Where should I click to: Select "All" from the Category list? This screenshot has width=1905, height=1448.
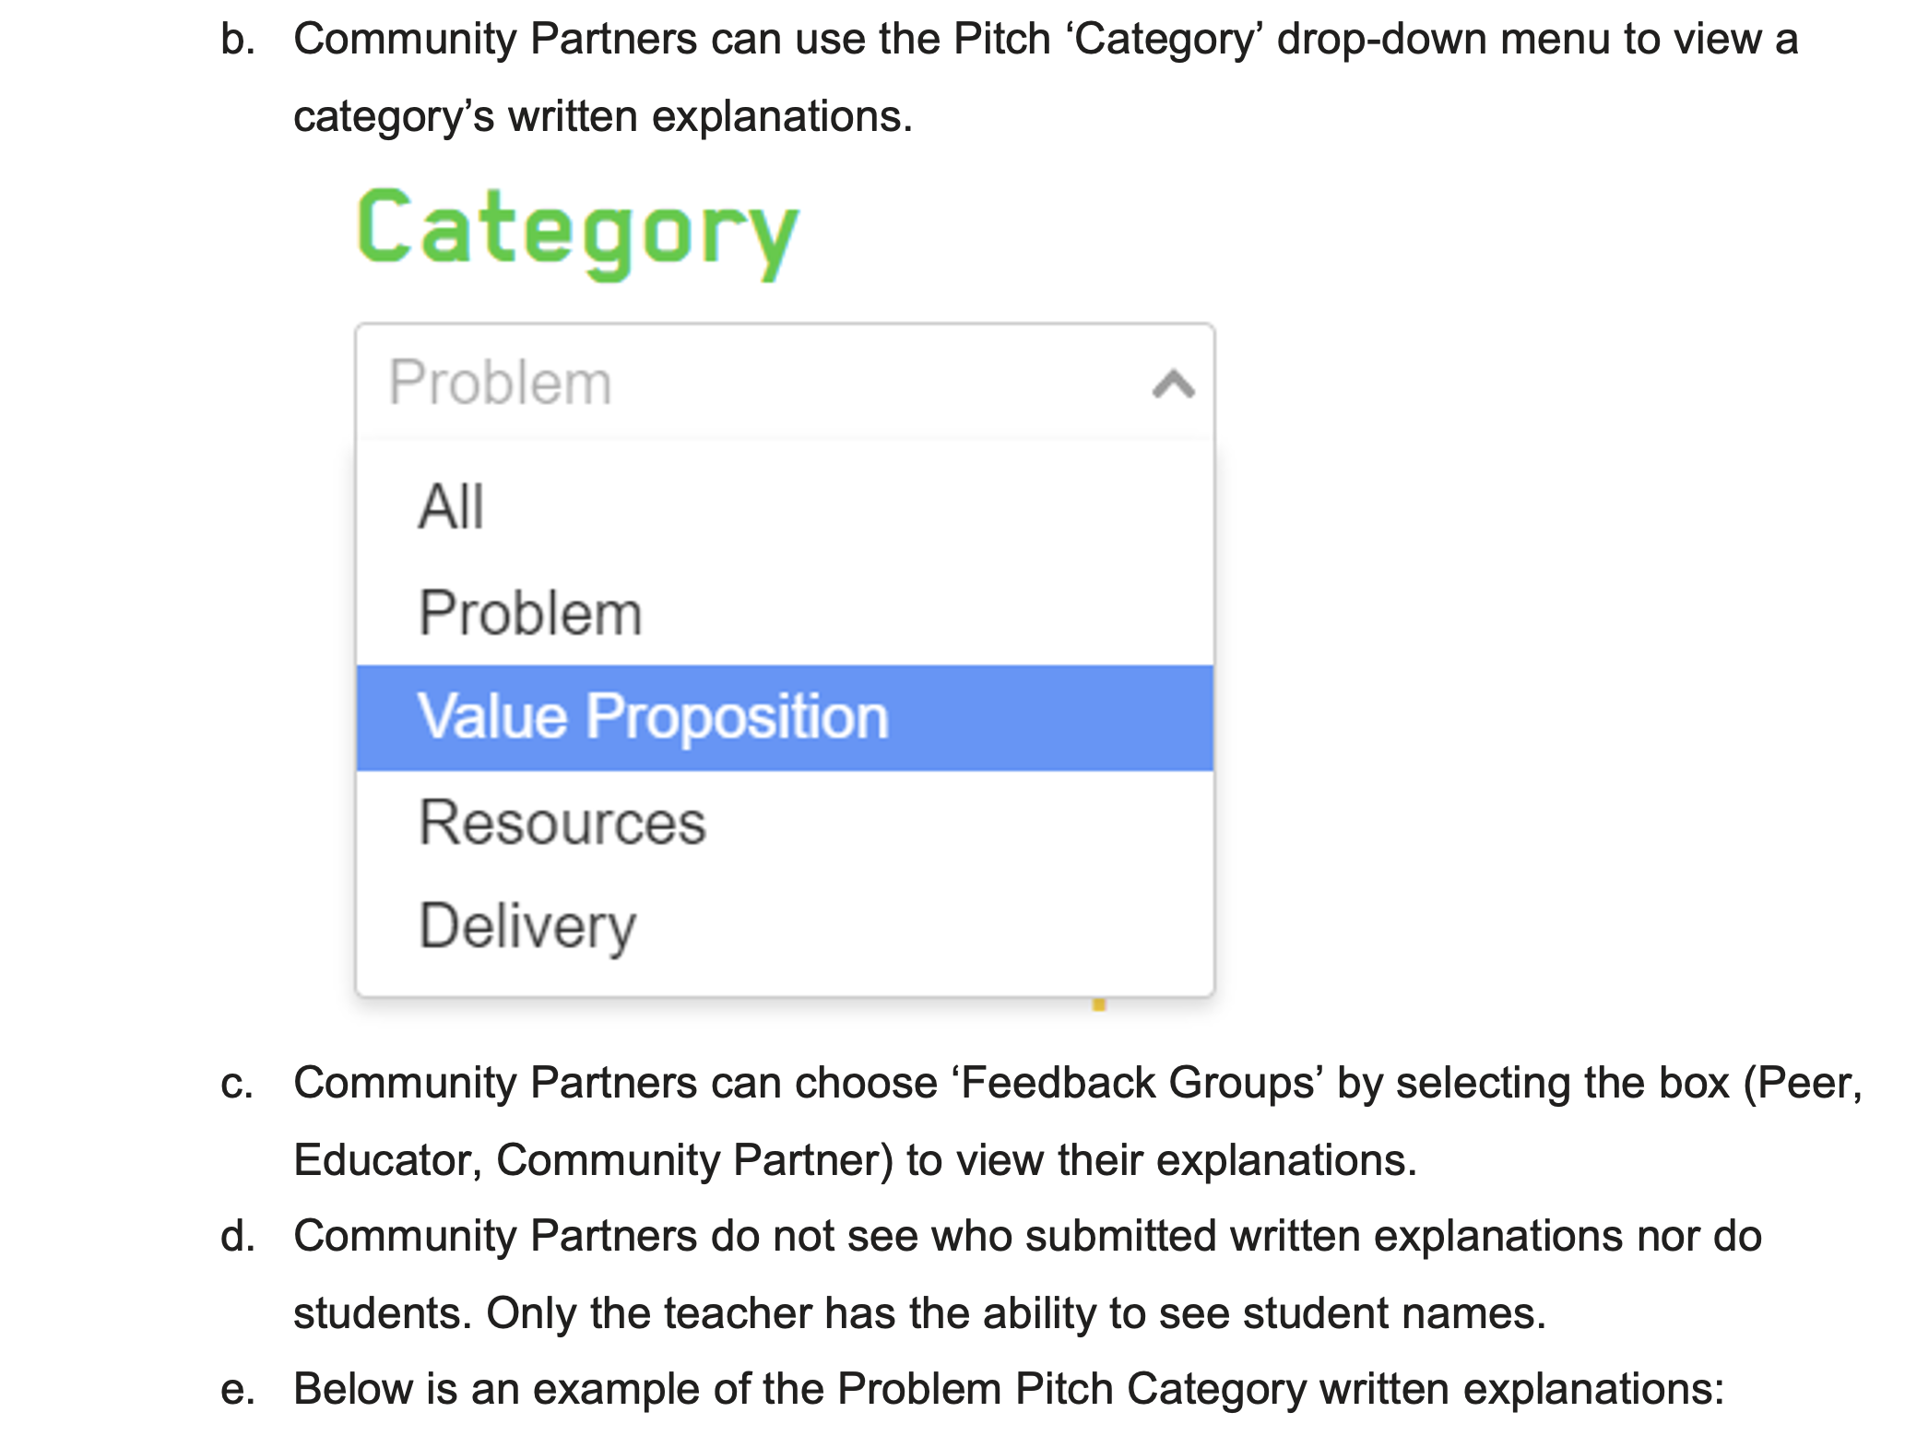click(451, 507)
